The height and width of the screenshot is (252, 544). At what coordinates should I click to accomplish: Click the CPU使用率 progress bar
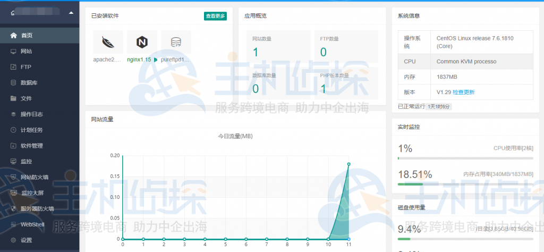[x=465, y=158]
